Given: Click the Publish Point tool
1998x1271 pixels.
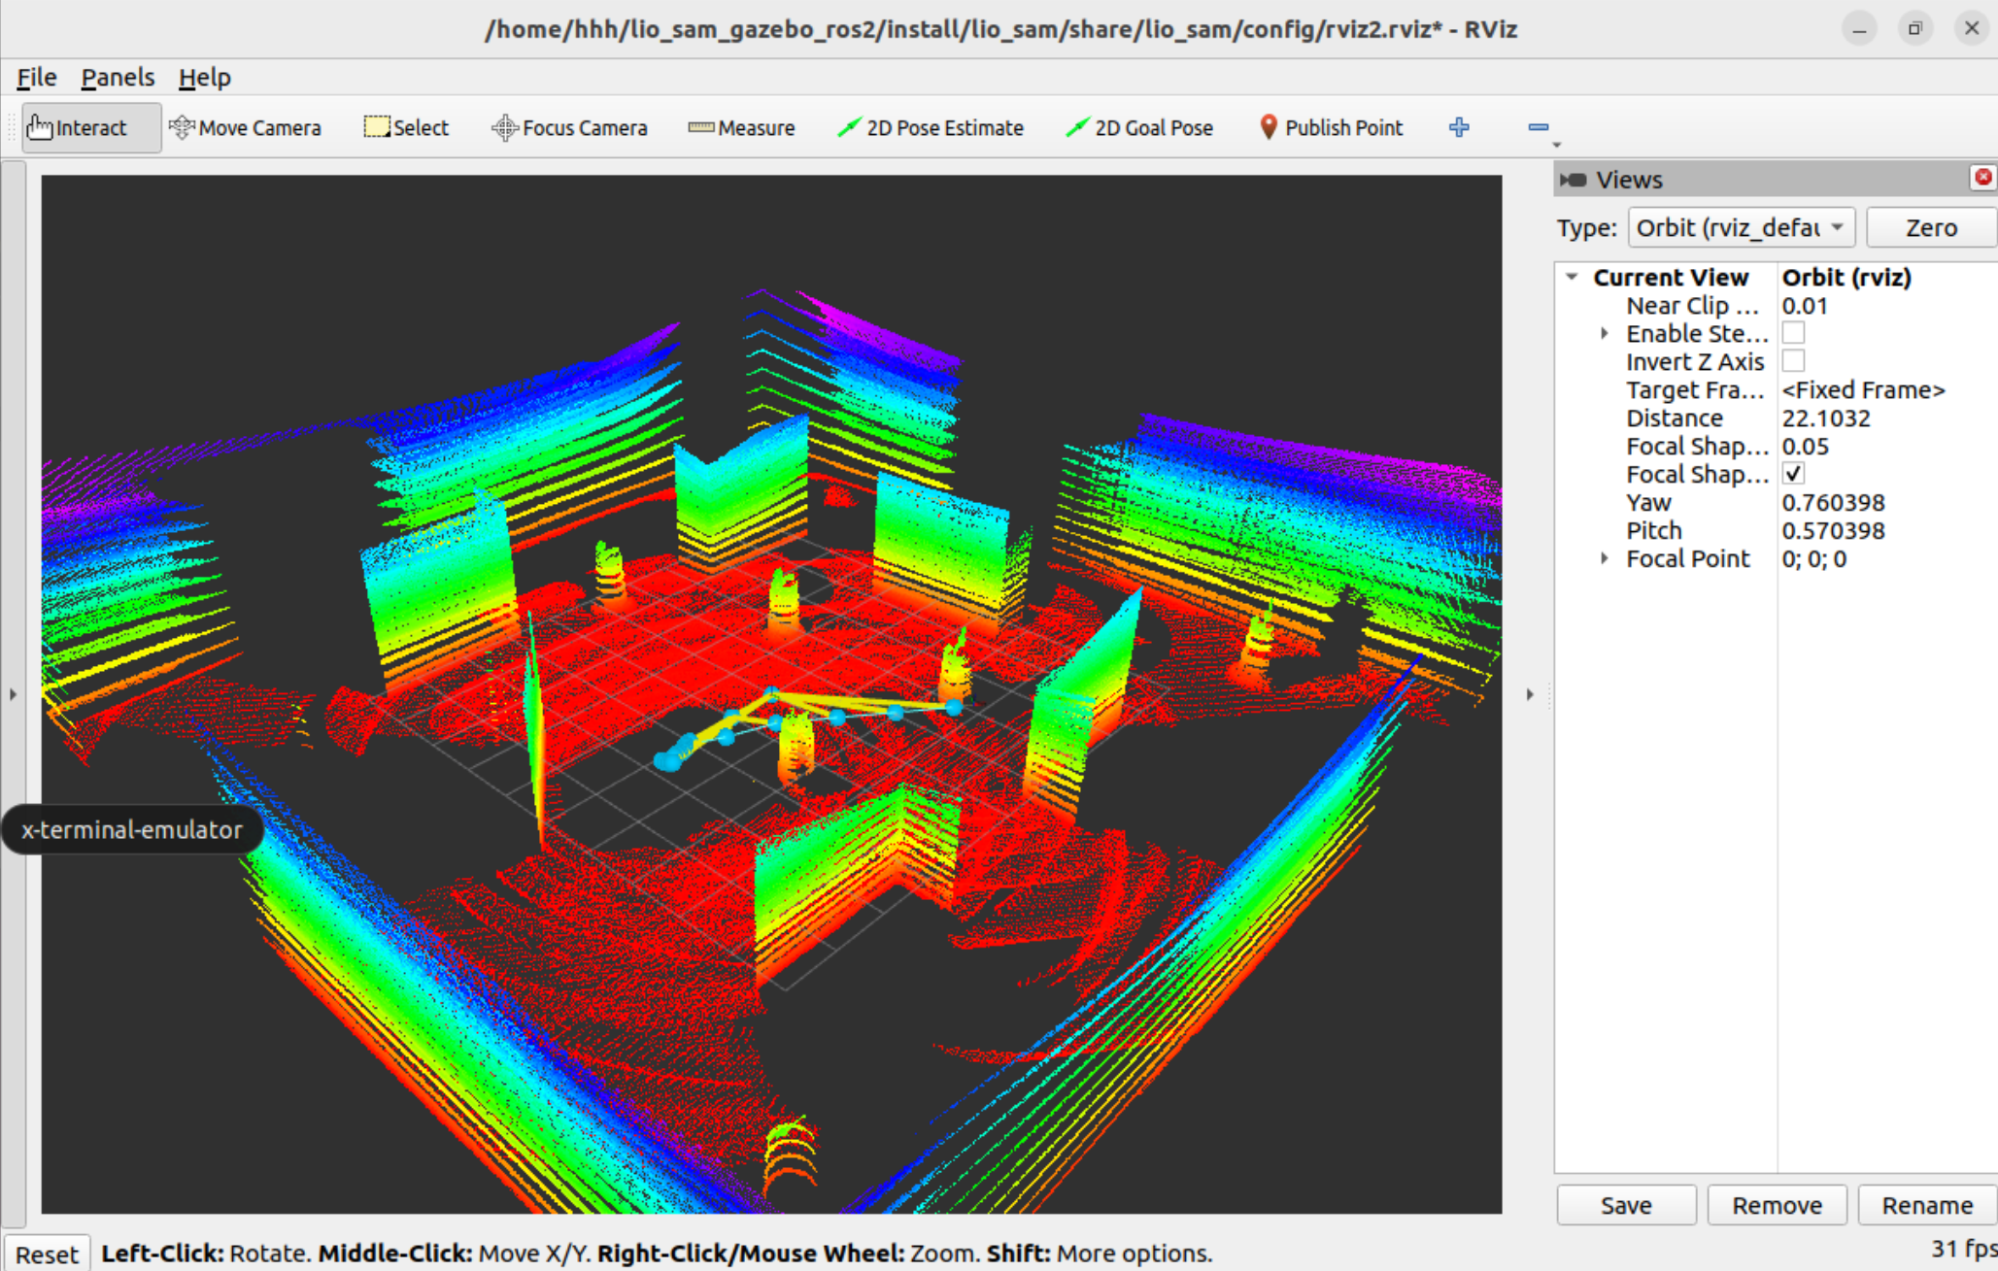Looking at the screenshot, I should coord(1331,128).
